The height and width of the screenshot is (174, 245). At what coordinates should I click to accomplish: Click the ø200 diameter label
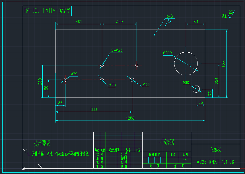pyautogui.click(x=167, y=53)
